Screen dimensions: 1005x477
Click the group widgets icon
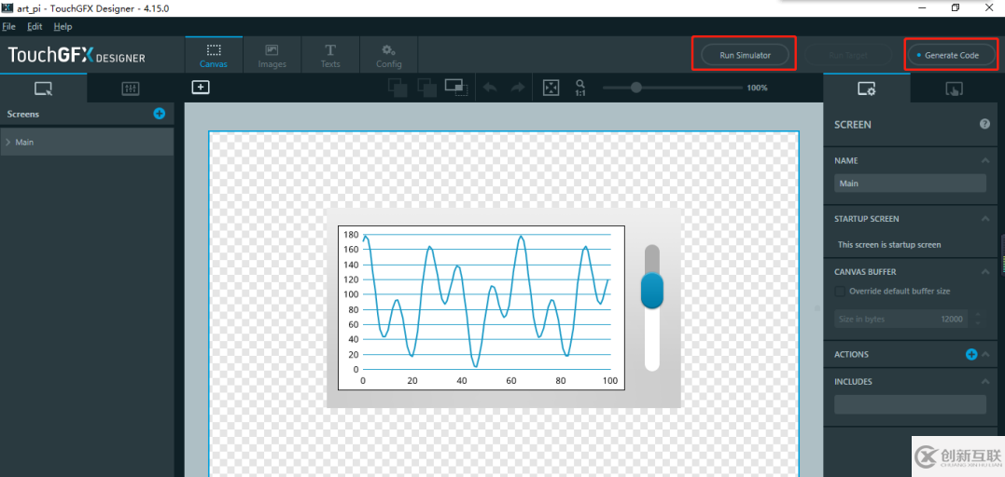pos(456,88)
